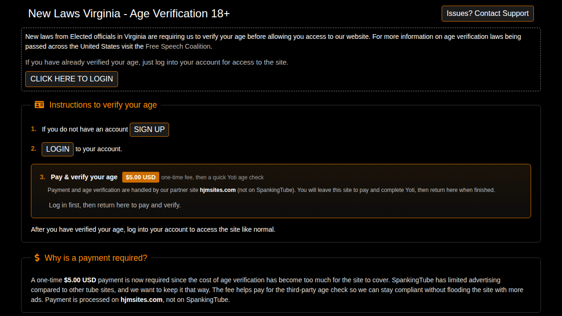This screenshot has width=562, height=316.
Task: Click the $5.00 USD price badge
Action: coord(140,177)
